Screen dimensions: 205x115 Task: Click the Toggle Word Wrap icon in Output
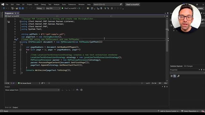click(x=78, y=90)
